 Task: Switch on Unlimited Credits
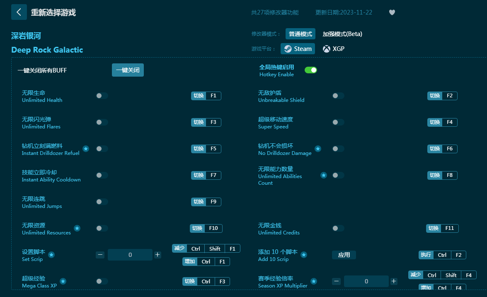(x=338, y=228)
